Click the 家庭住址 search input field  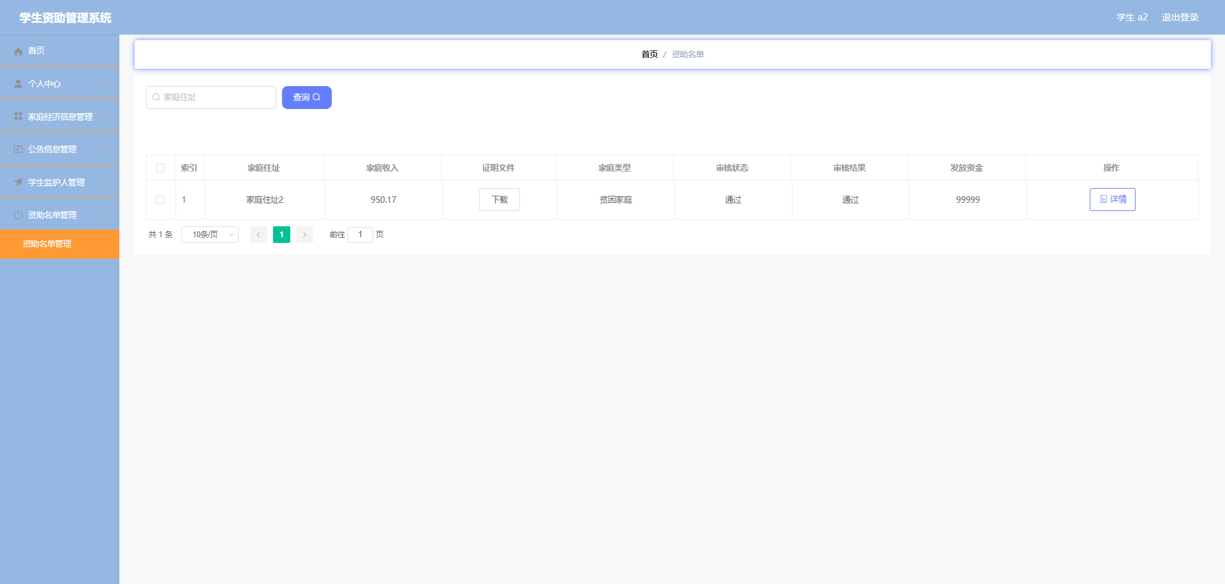click(211, 98)
